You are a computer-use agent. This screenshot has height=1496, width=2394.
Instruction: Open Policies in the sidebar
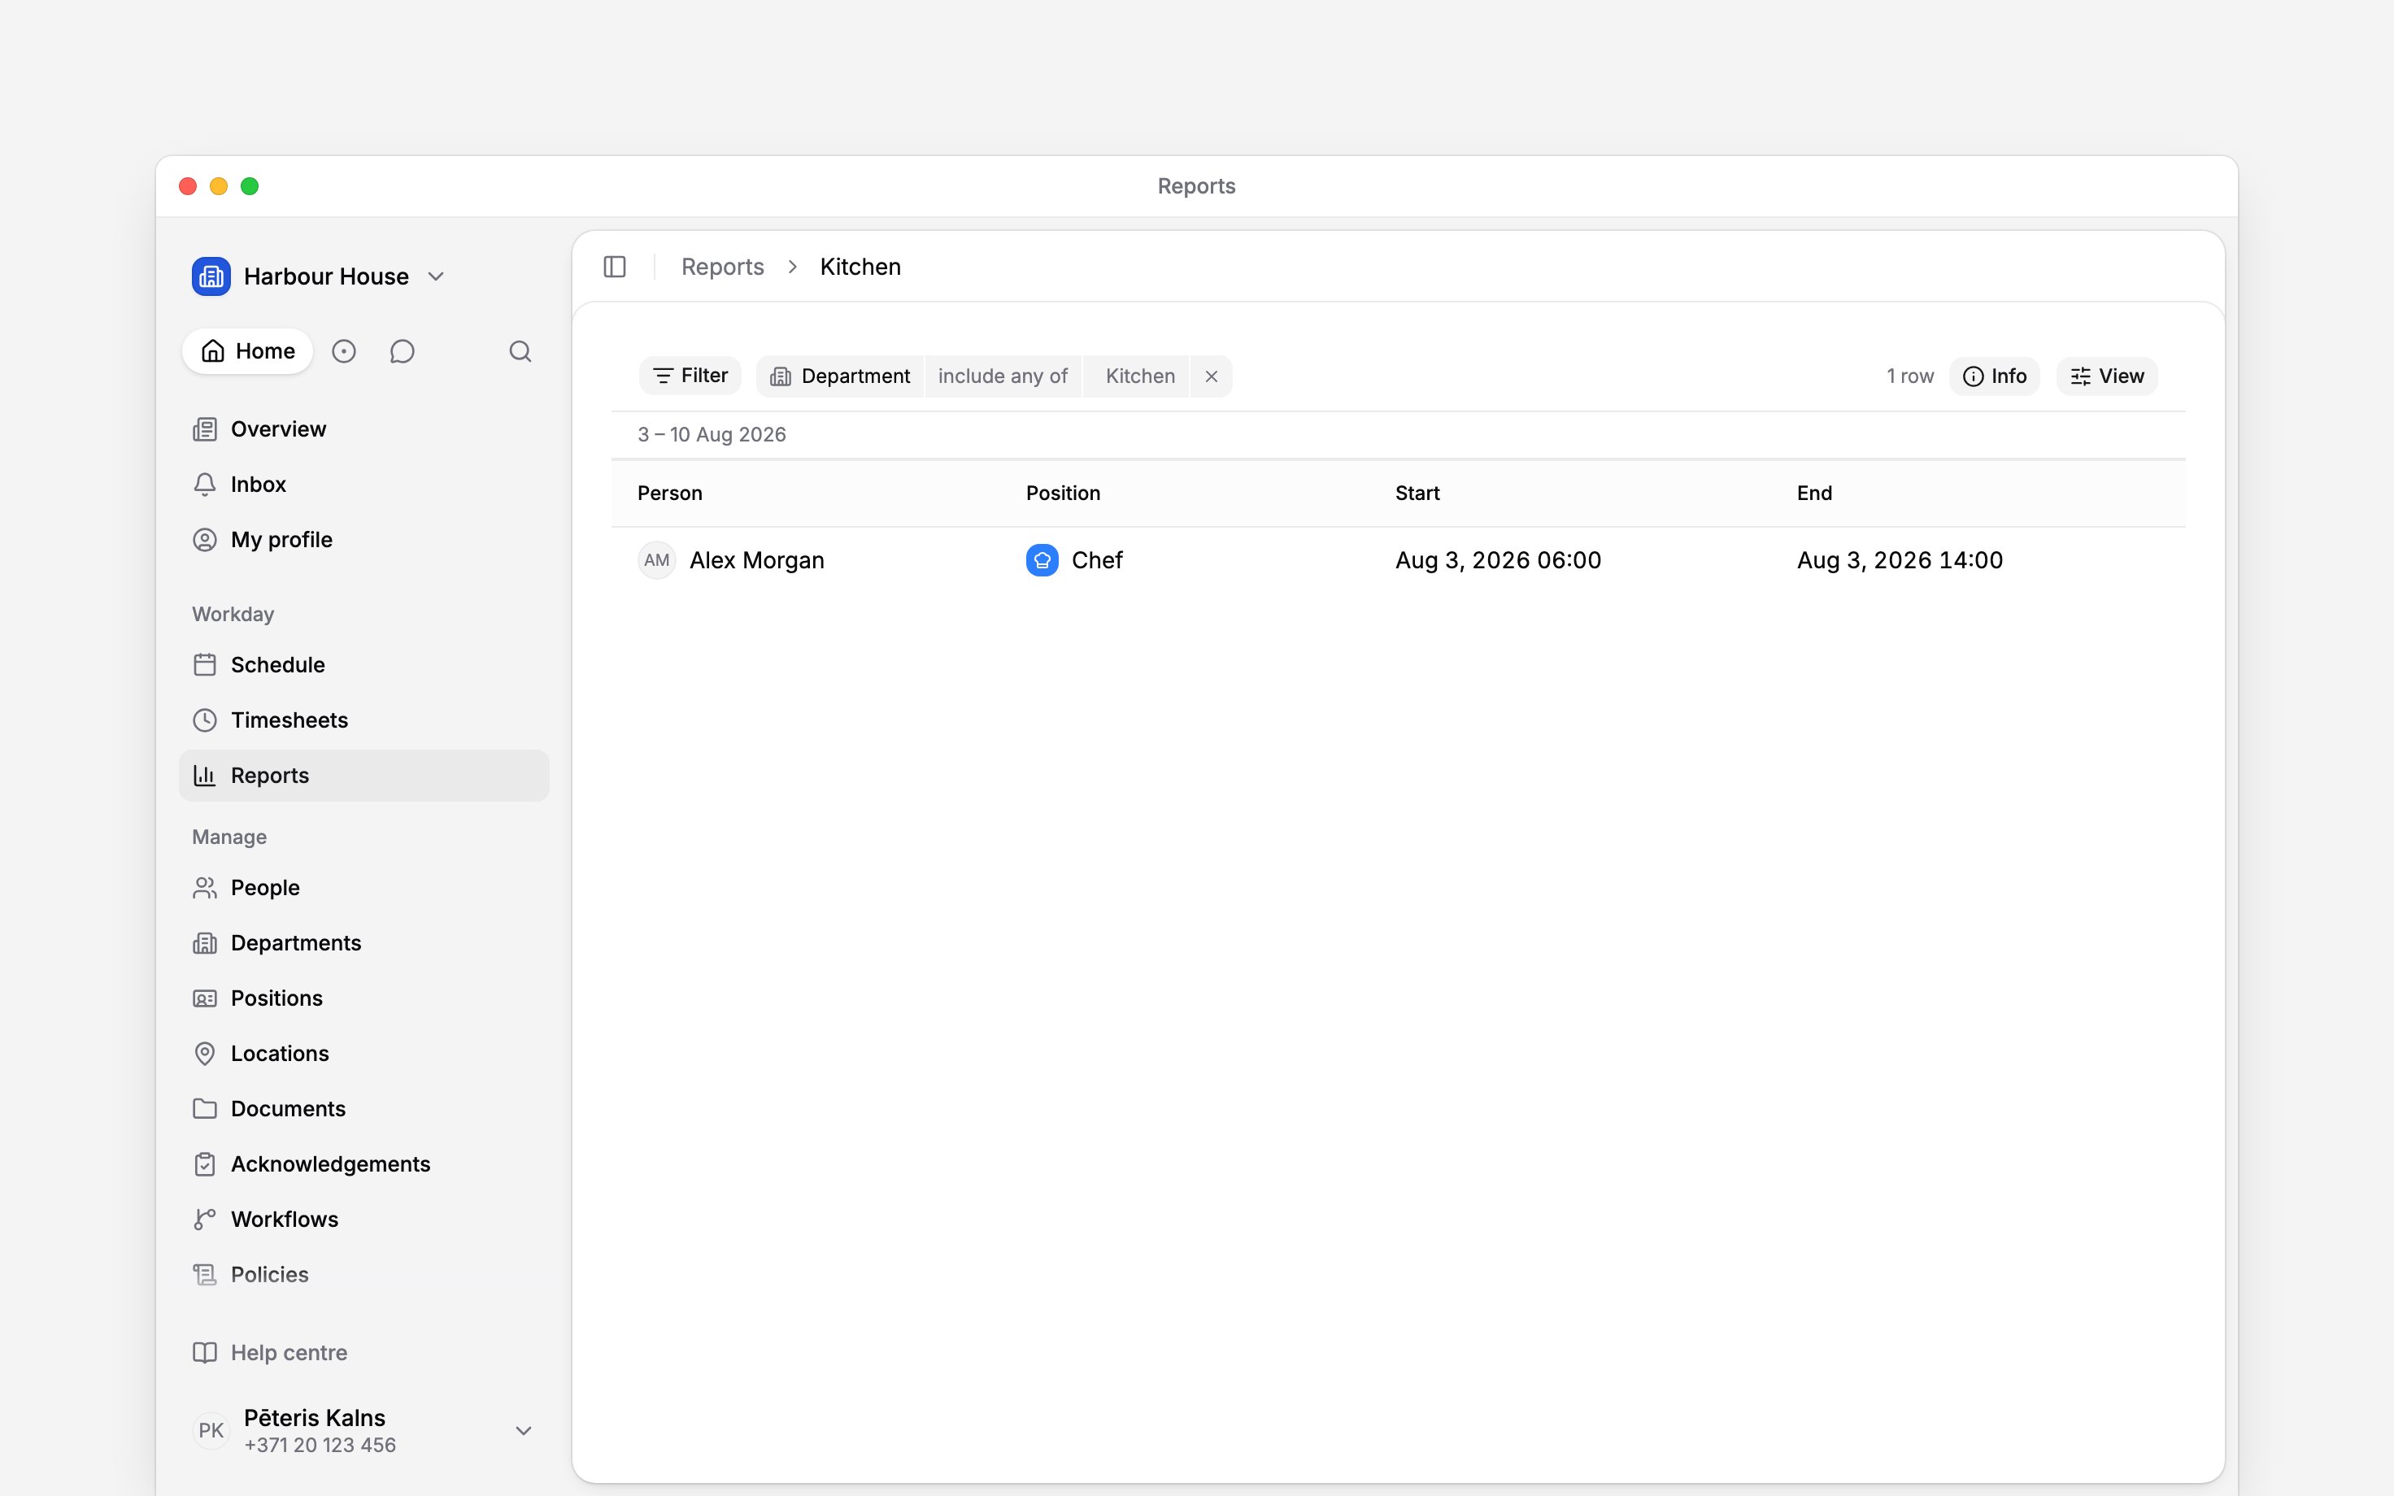click(x=363, y=1276)
